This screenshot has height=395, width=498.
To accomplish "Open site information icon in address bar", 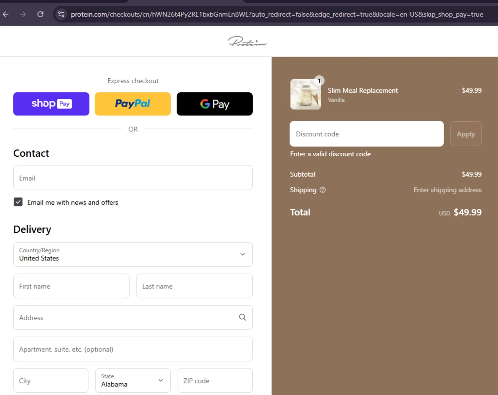I will pos(61,14).
